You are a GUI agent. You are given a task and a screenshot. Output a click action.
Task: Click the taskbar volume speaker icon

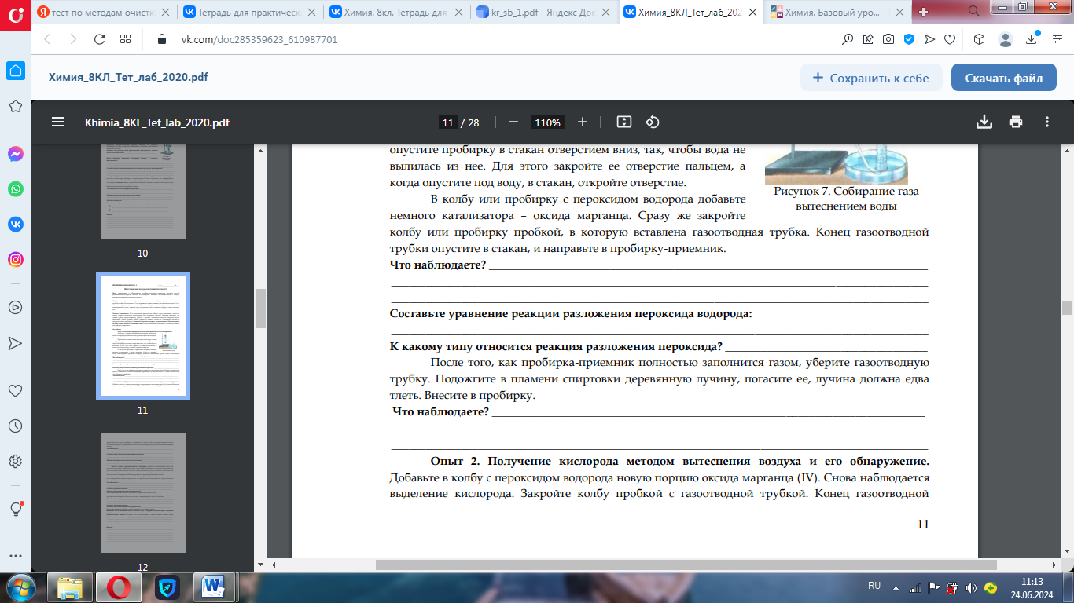[x=970, y=587]
